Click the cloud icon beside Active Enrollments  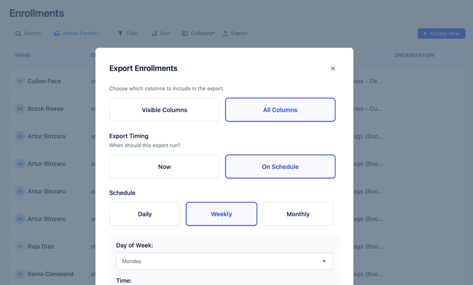[x=57, y=33]
